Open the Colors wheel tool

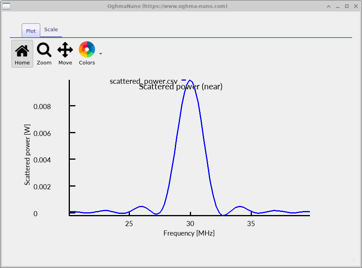87,54
